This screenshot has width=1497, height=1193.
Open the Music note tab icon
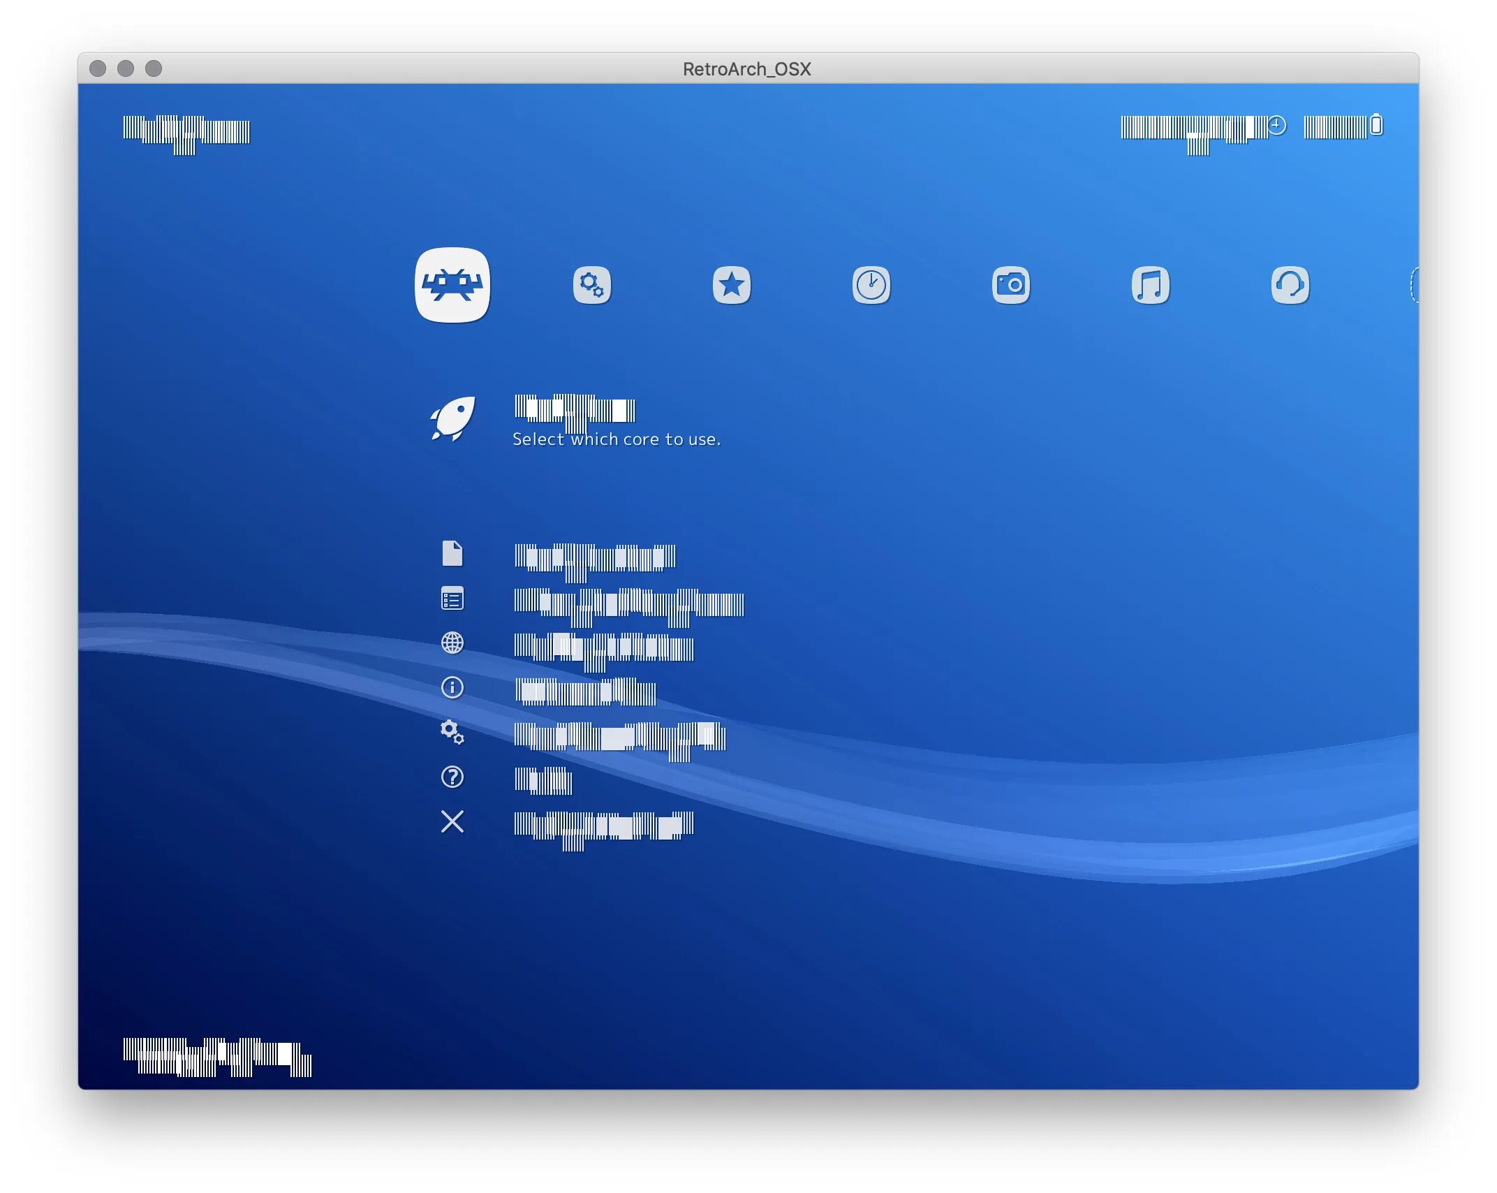click(1150, 285)
